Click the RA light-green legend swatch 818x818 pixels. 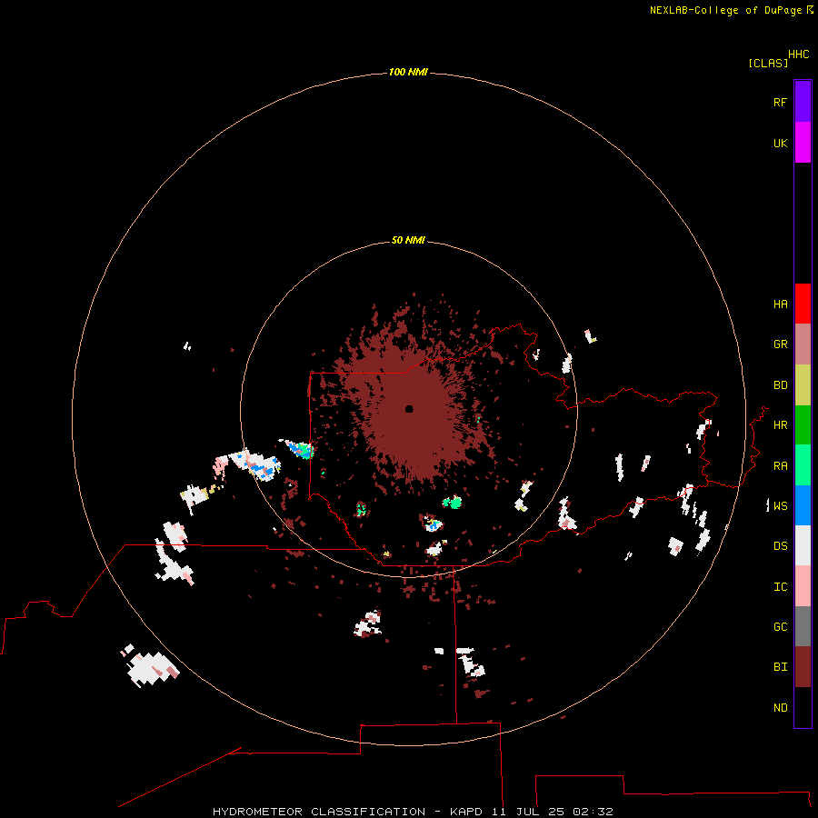point(803,465)
